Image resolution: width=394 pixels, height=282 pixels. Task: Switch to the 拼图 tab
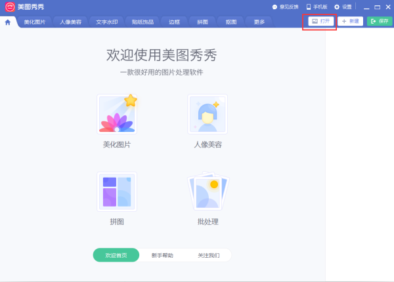click(202, 22)
